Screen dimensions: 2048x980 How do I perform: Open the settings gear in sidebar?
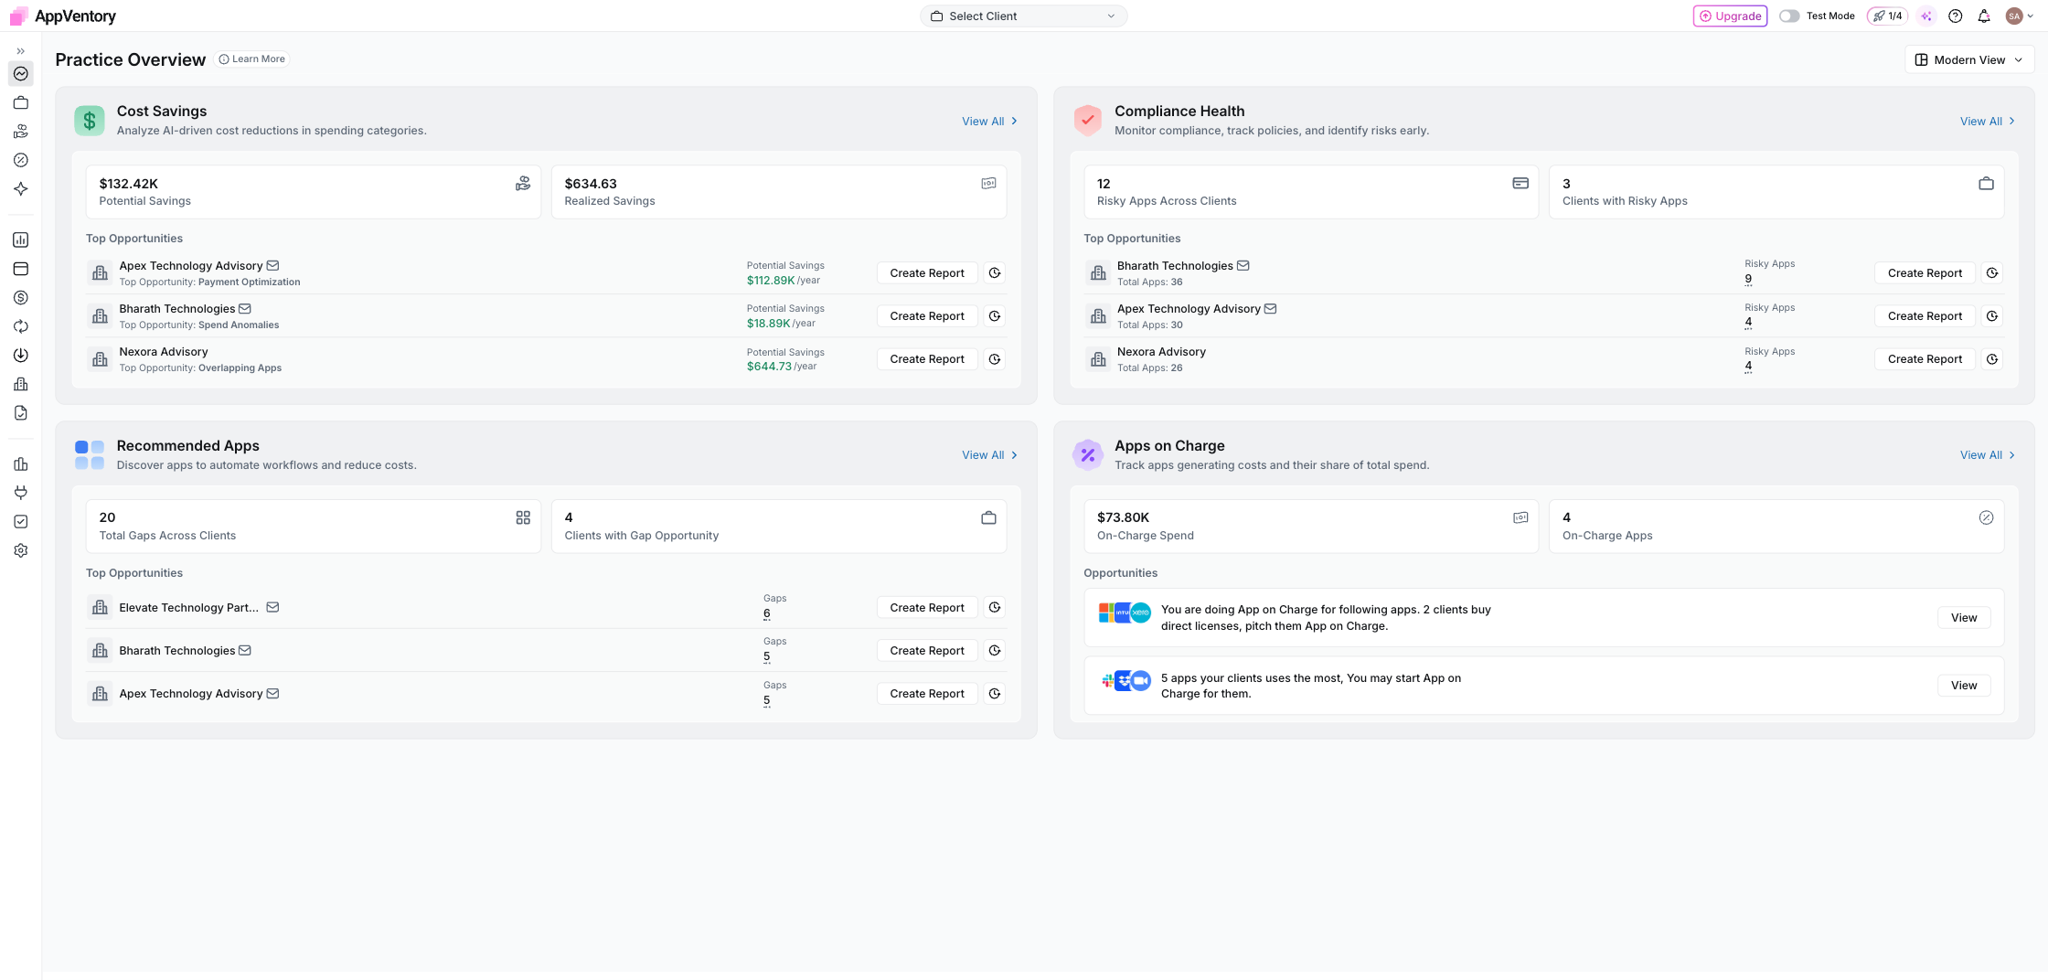[20, 550]
